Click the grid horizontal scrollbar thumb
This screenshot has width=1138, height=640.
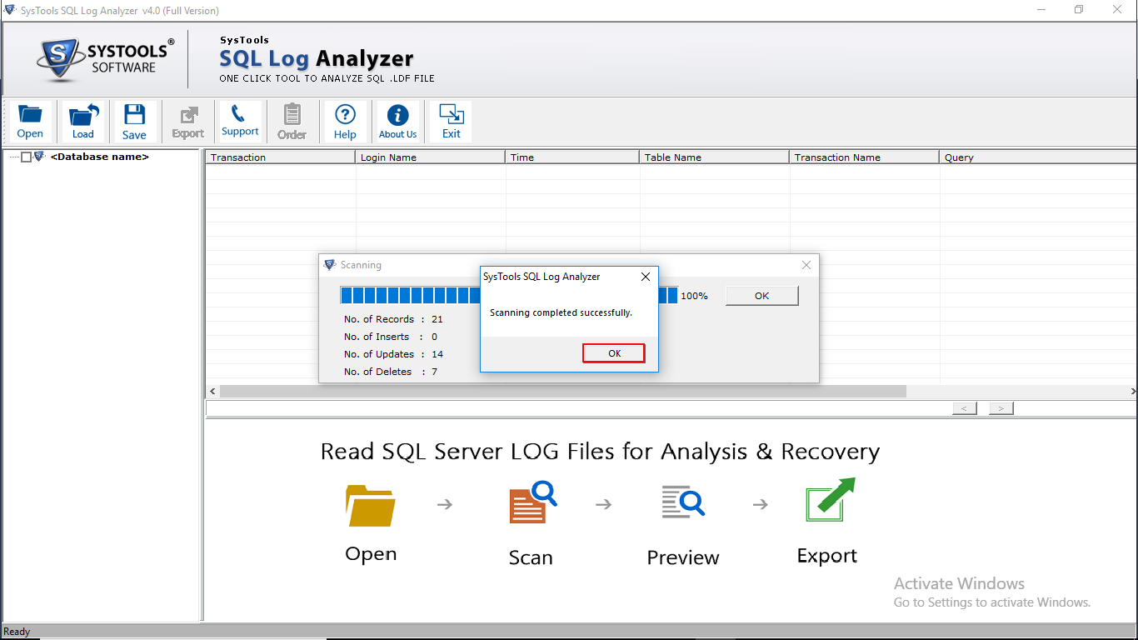pyautogui.click(x=562, y=391)
